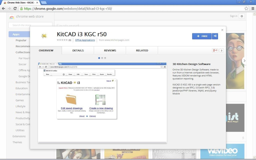Select Popular in the sidebar
The height and width of the screenshot is (160, 256).
(21, 40)
